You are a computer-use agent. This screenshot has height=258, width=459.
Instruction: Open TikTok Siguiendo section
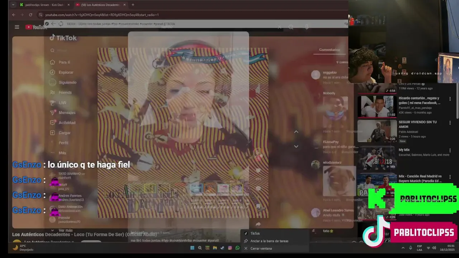point(63,82)
